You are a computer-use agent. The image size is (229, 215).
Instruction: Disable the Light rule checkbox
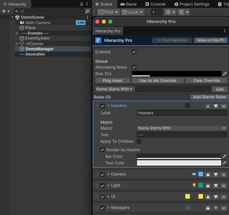pyautogui.click(x=103, y=186)
